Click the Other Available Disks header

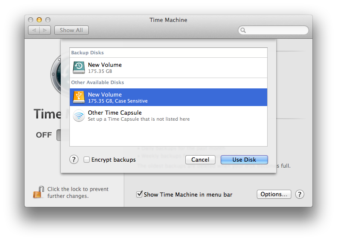tap(97, 82)
